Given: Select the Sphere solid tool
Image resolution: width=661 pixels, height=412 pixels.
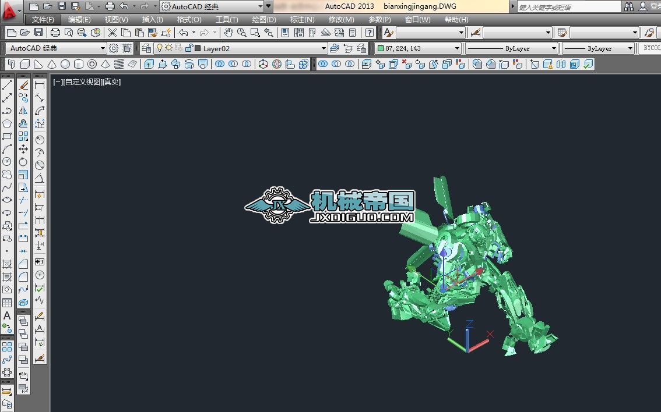Looking at the screenshot, I should click(x=65, y=64).
